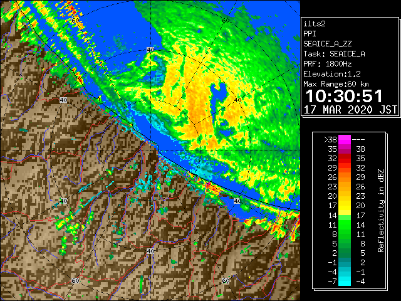The image size is (401, 301).
Task: Click the 60 range label in the northwest
Action: click(75, 21)
